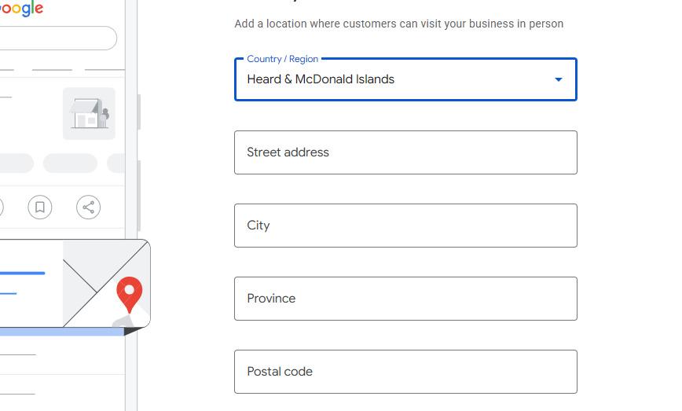The width and height of the screenshot is (682, 411).
Task: Click the first grey pill chip placeholder
Action: (16, 163)
